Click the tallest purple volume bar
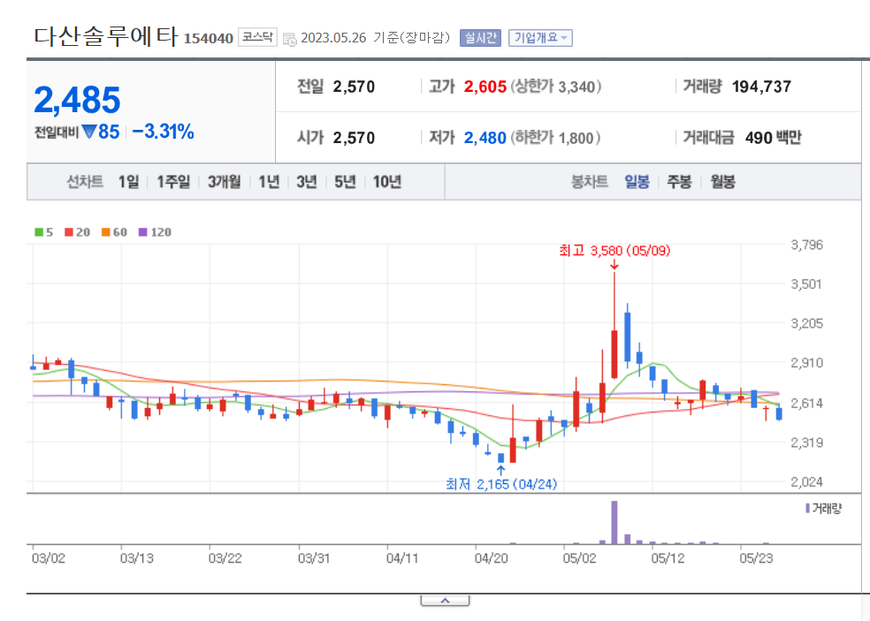 click(x=614, y=522)
